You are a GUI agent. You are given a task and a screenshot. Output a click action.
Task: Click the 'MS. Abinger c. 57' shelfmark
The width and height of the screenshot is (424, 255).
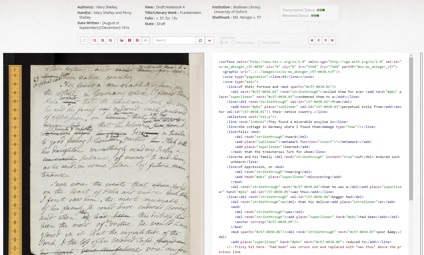tap(247, 17)
